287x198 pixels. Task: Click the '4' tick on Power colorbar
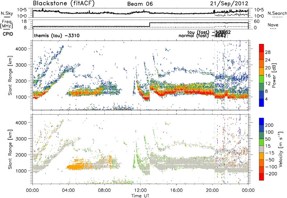pyautogui.click(x=266, y=99)
